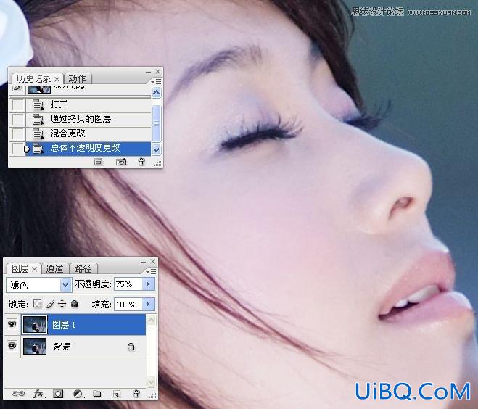Minimize the Layers panel
The width and height of the screenshot is (478, 409).
point(144,262)
